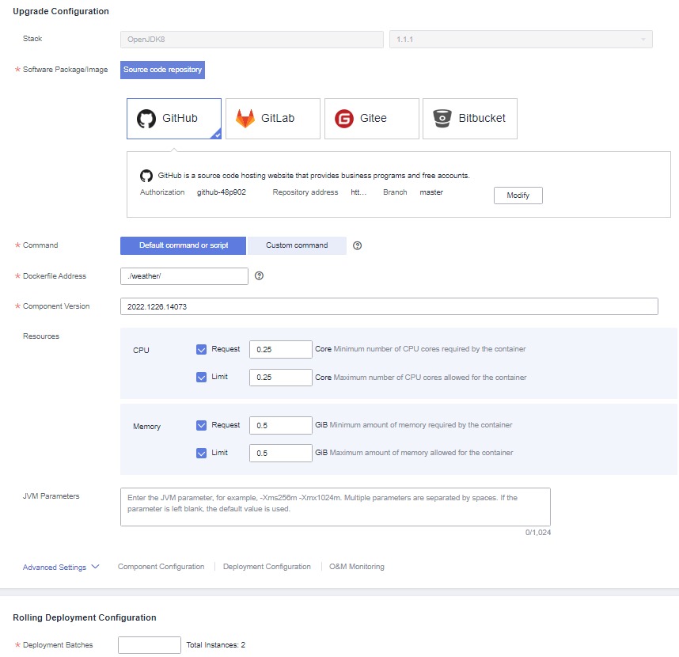Select the Bitbucket repository tile
679x657 pixels.
click(x=470, y=119)
